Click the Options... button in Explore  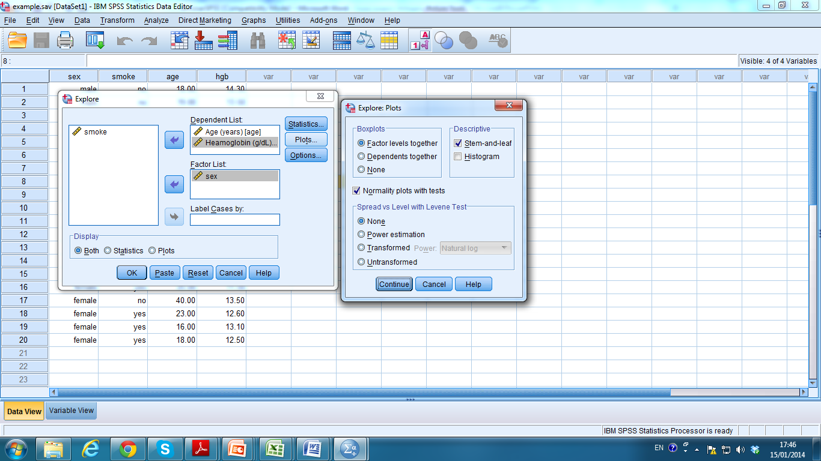point(307,155)
